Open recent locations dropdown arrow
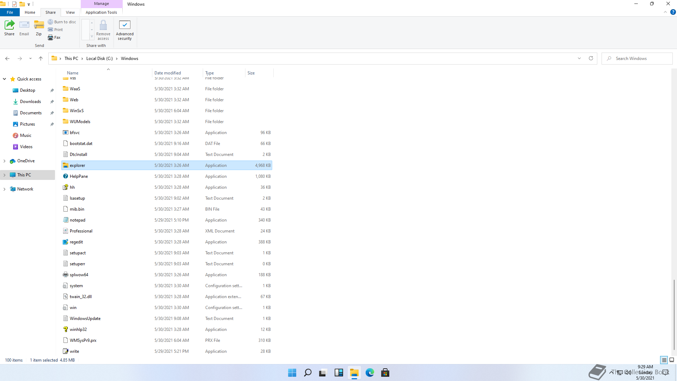The height and width of the screenshot is (381, 677). [30, 59]
